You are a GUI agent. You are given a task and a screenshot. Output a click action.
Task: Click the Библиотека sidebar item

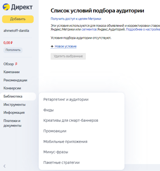[18, 96]
